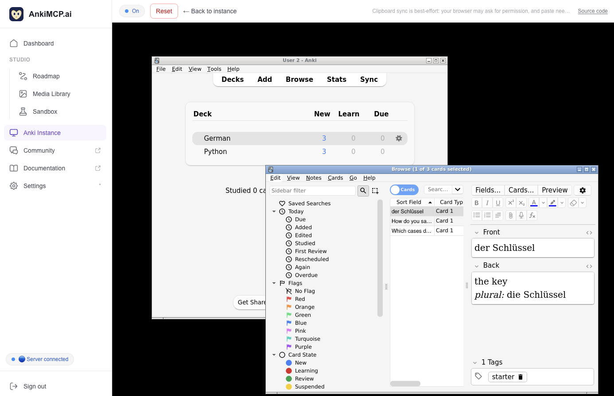Screen dimensions: 614x396
Task: Open File menu in Anki main window
Action: [161, 69]
